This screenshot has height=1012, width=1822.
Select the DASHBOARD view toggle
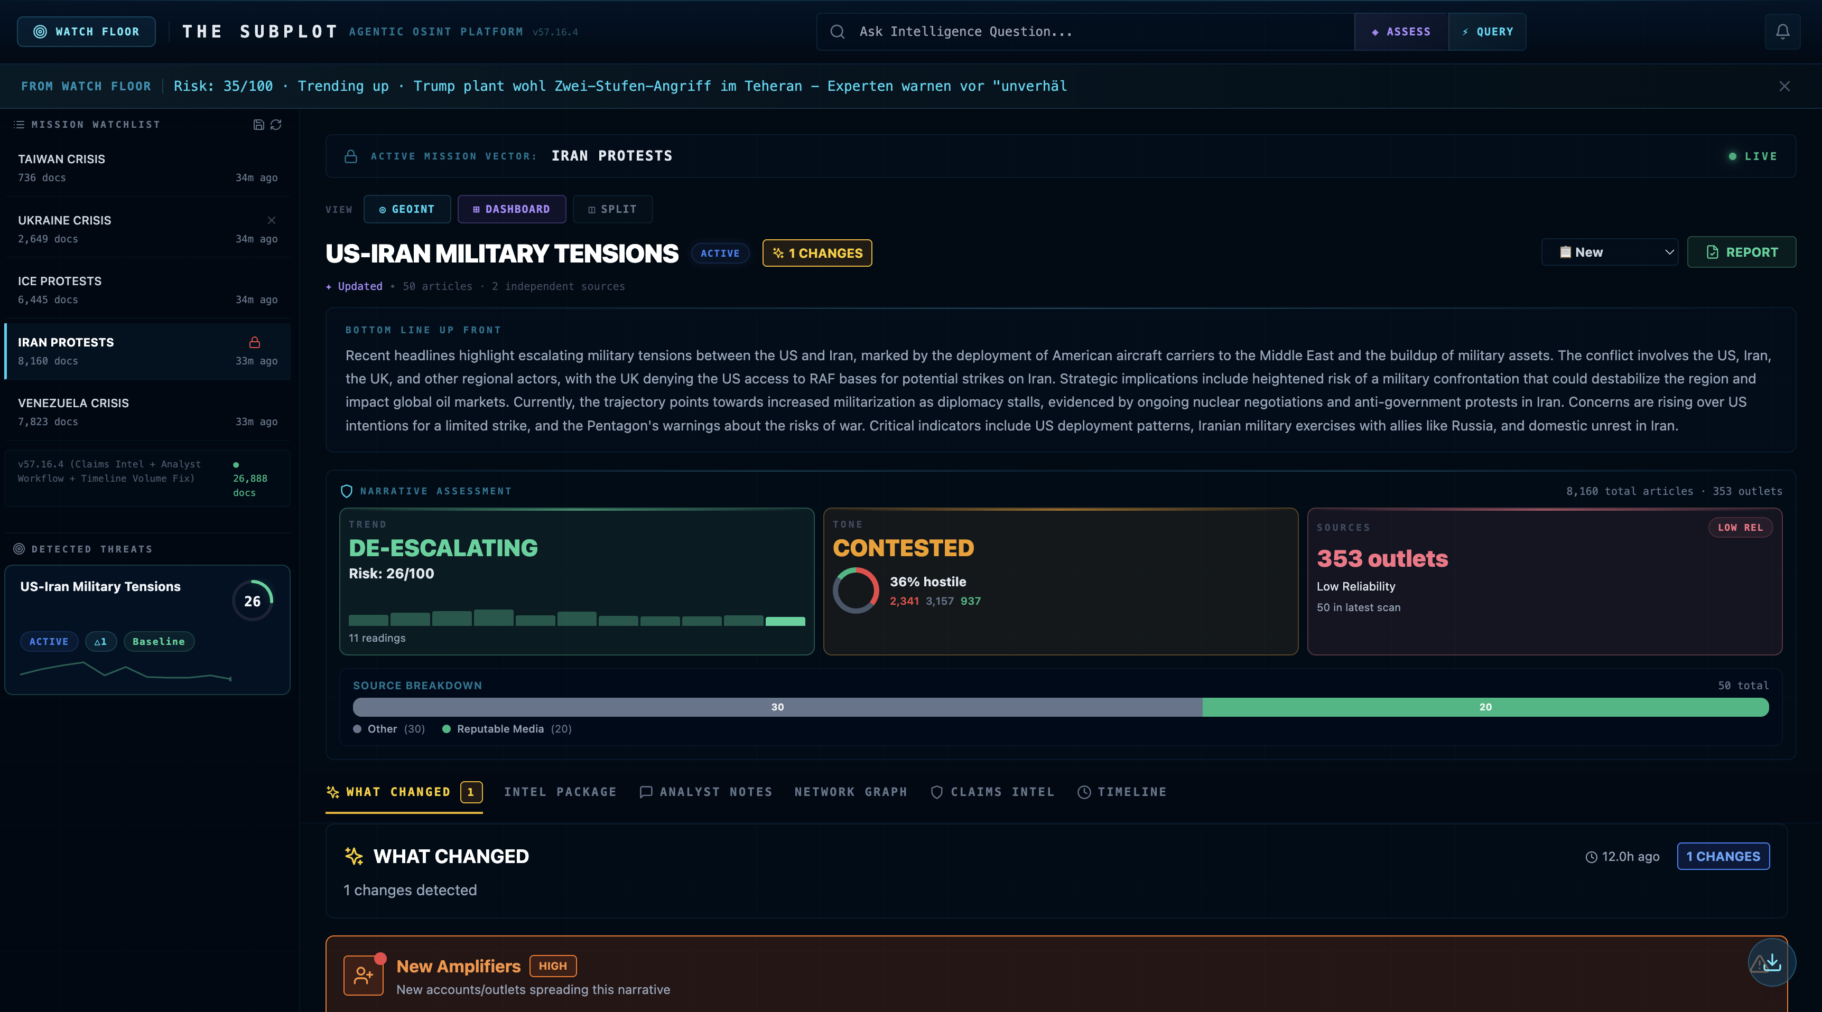(512, 209)
